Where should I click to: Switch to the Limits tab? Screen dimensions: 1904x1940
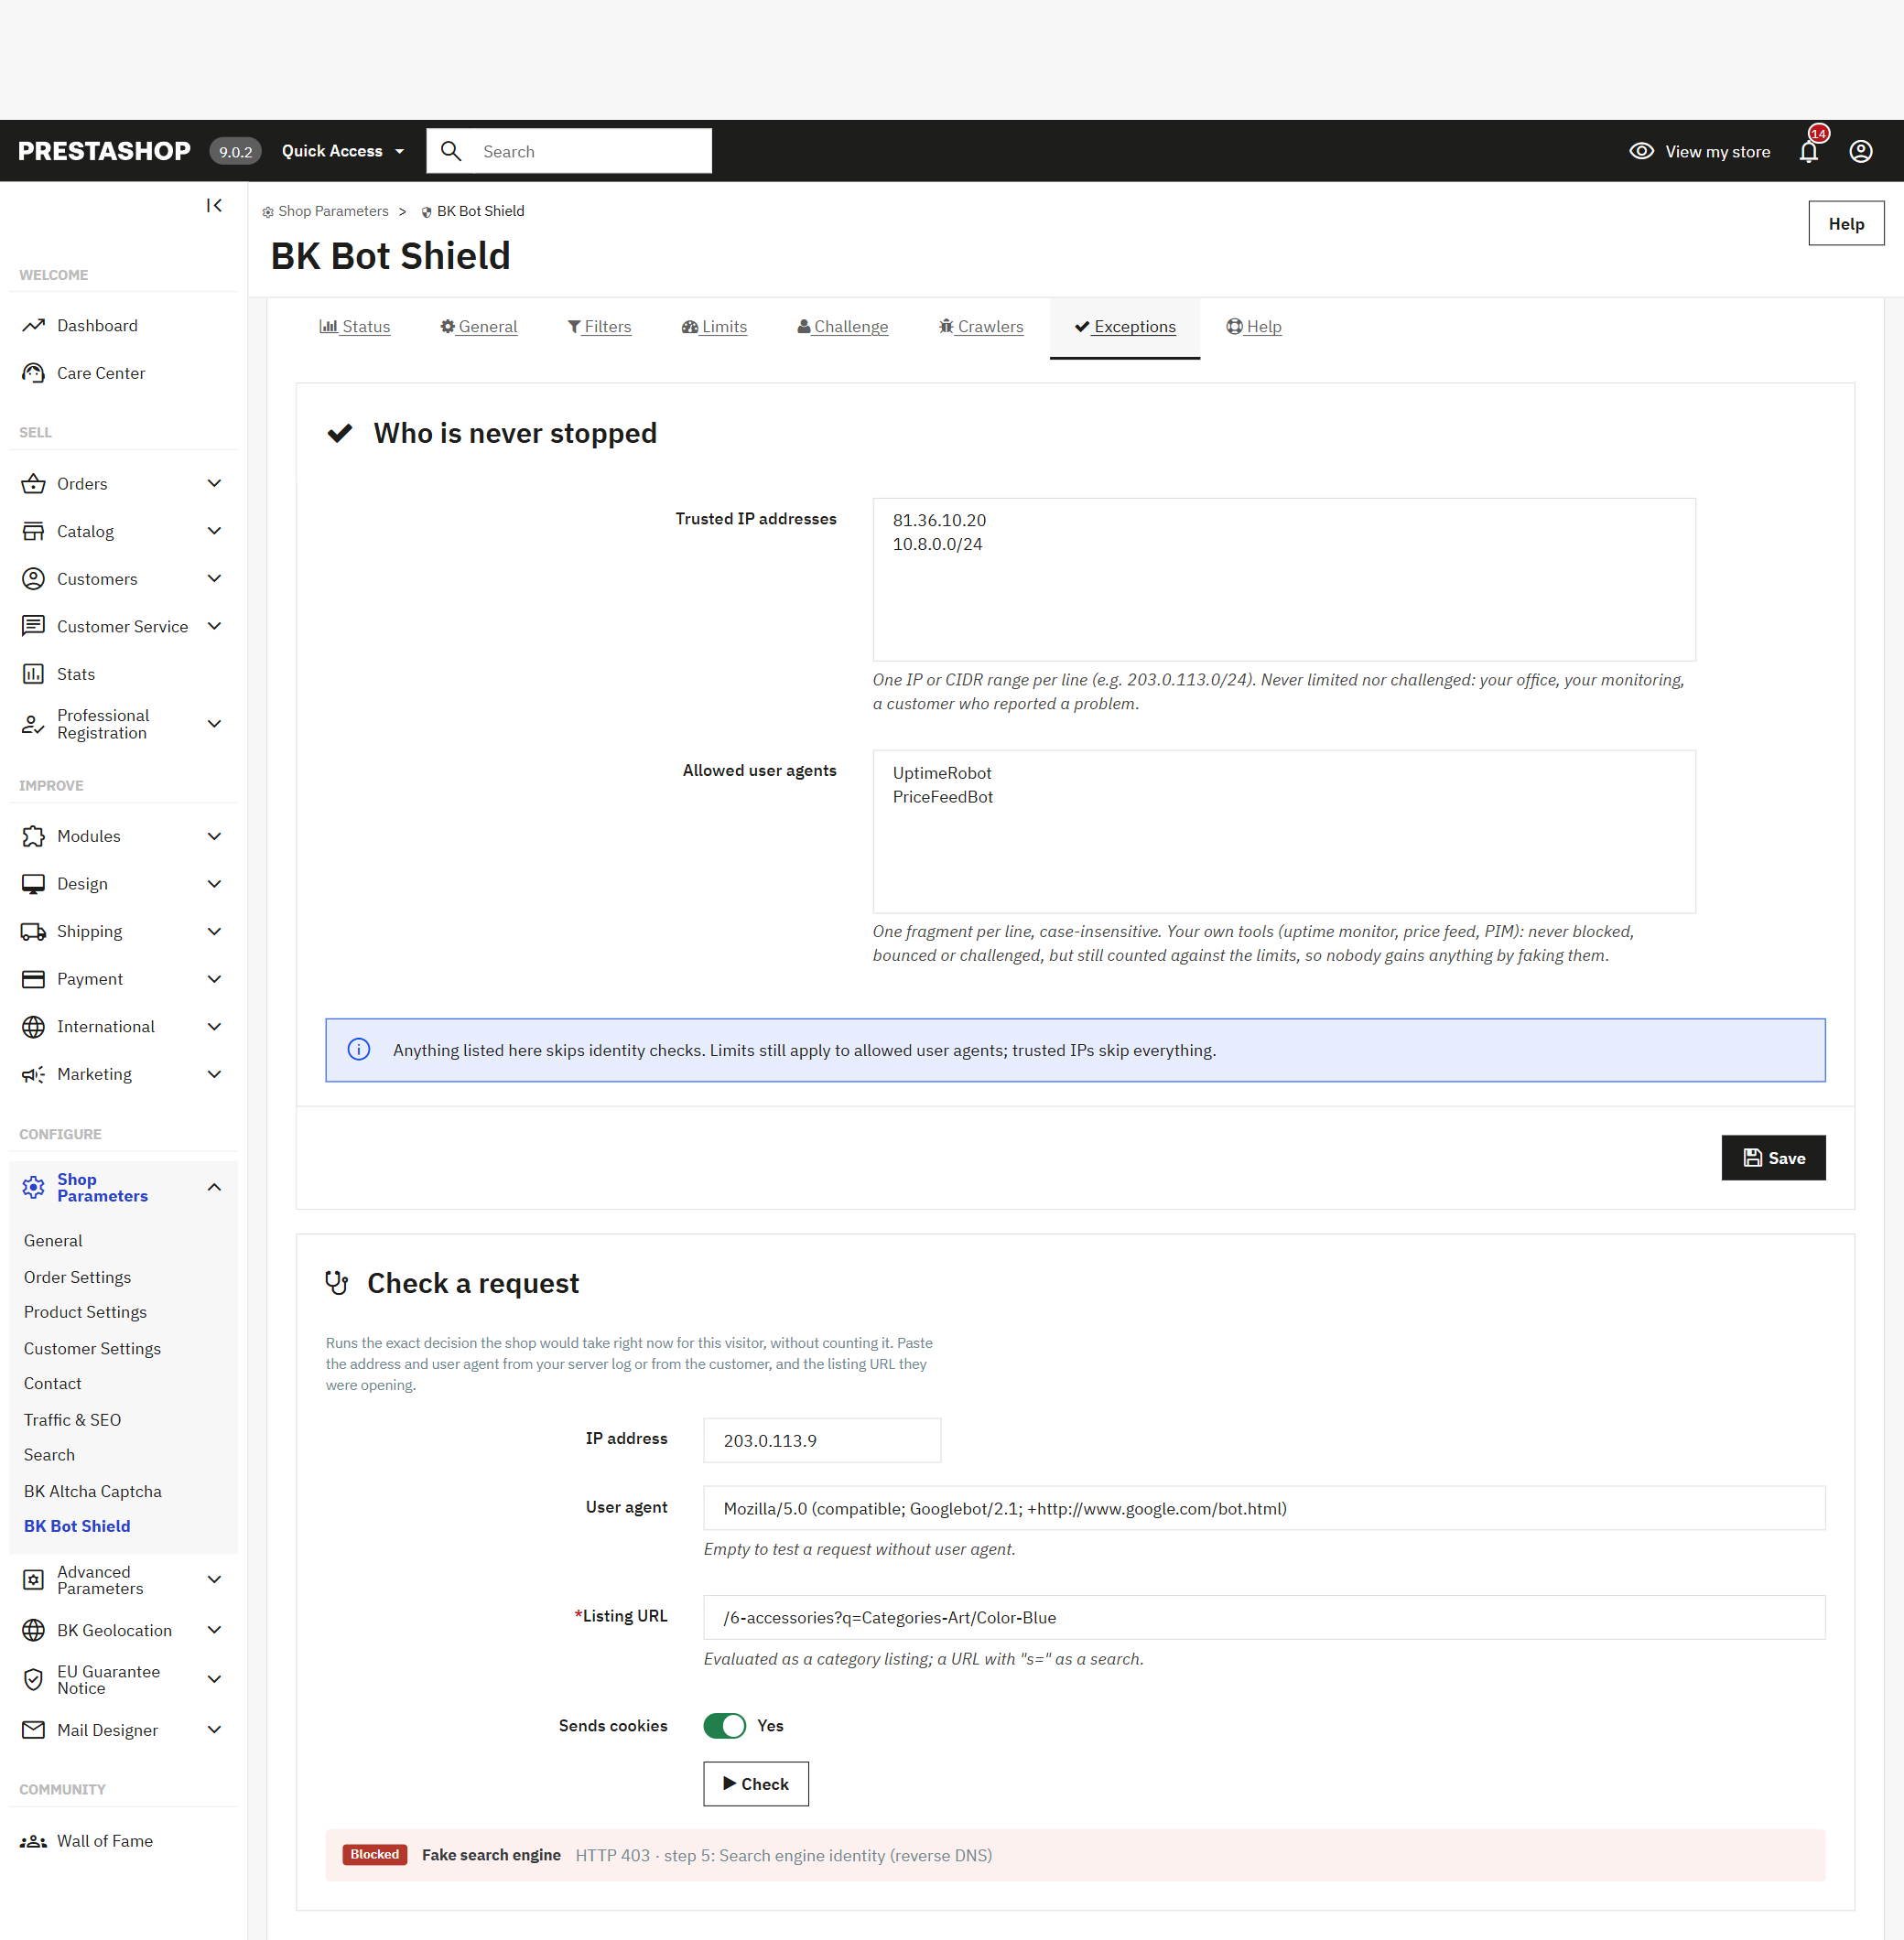tap(714, 327)
